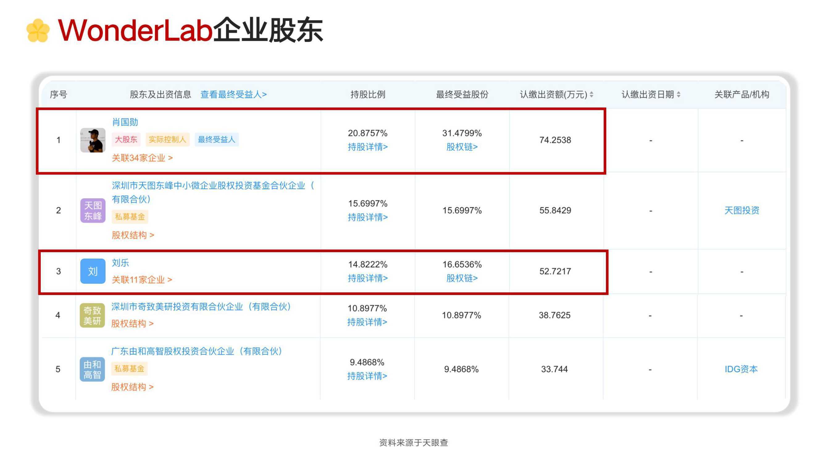Open 持股详情 under 14.8222%
This screenshot has height=463, width=823.
point(368,278)
